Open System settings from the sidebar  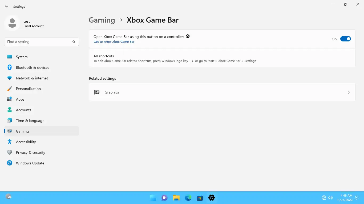(42, 57)
